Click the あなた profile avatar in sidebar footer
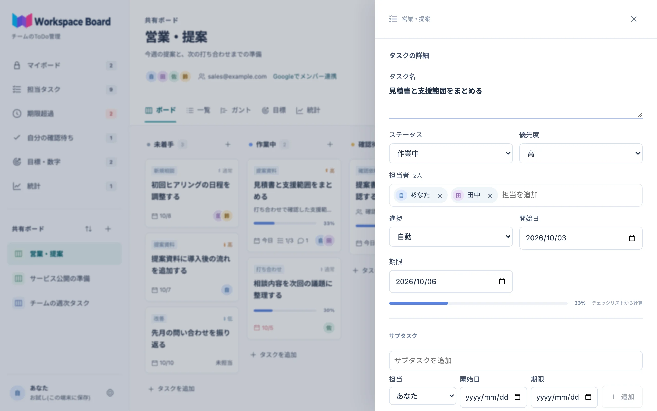 point(17,393)
